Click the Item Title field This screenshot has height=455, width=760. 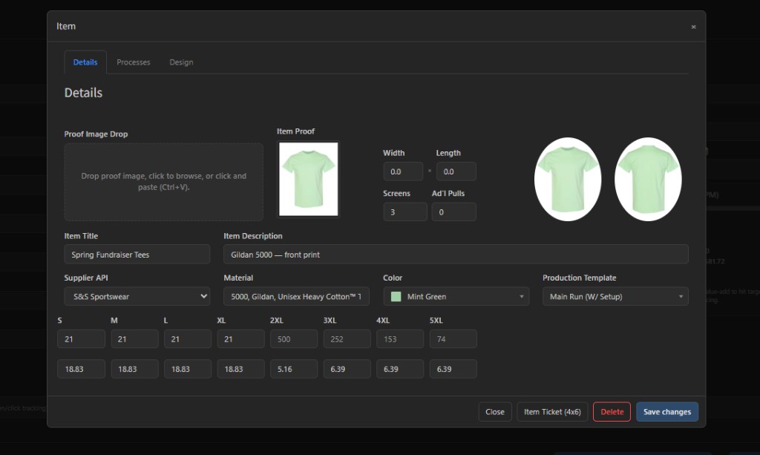tap(137, 254)
